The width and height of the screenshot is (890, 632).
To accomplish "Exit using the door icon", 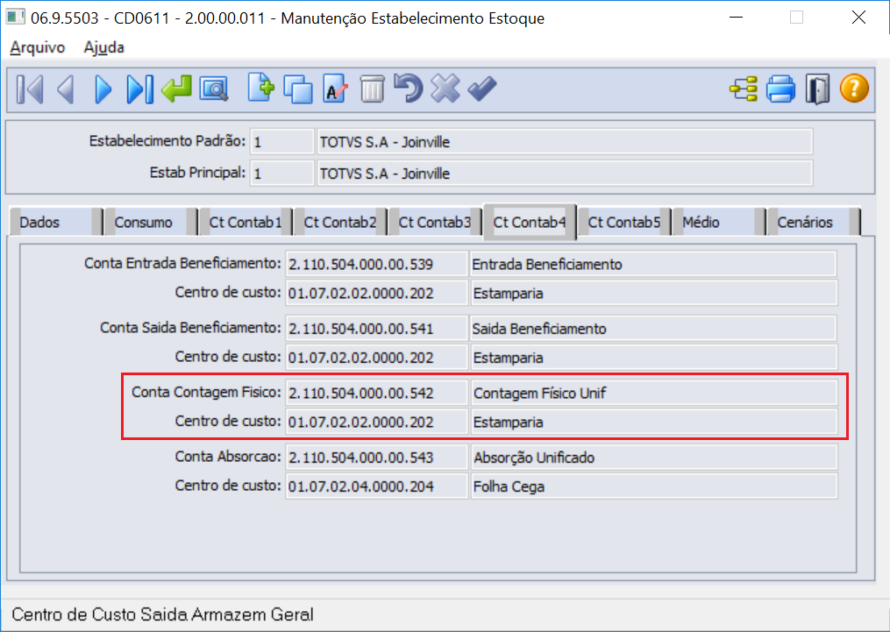I will pyautogui.click(x=817, y=89).
